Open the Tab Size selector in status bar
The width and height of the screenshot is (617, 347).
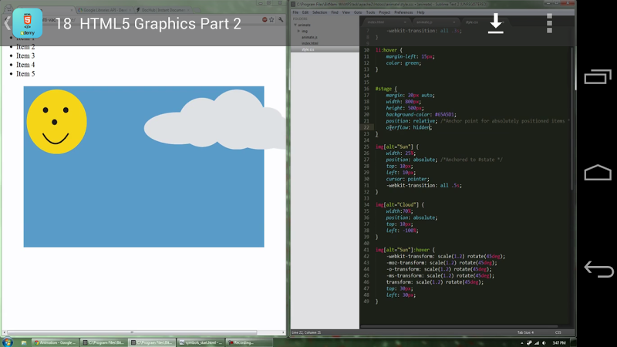tap(524, 332)
